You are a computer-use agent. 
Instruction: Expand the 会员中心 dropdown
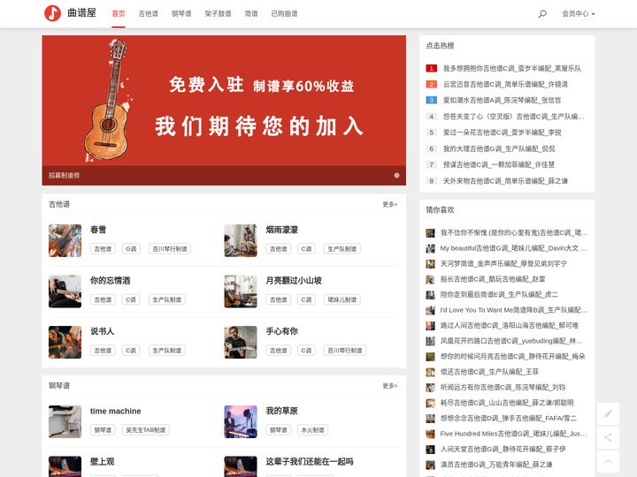coord(578,13)
